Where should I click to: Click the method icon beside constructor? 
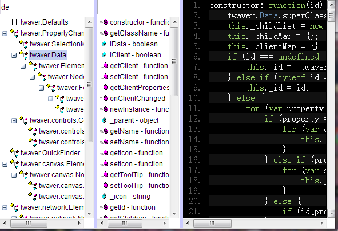104,22
